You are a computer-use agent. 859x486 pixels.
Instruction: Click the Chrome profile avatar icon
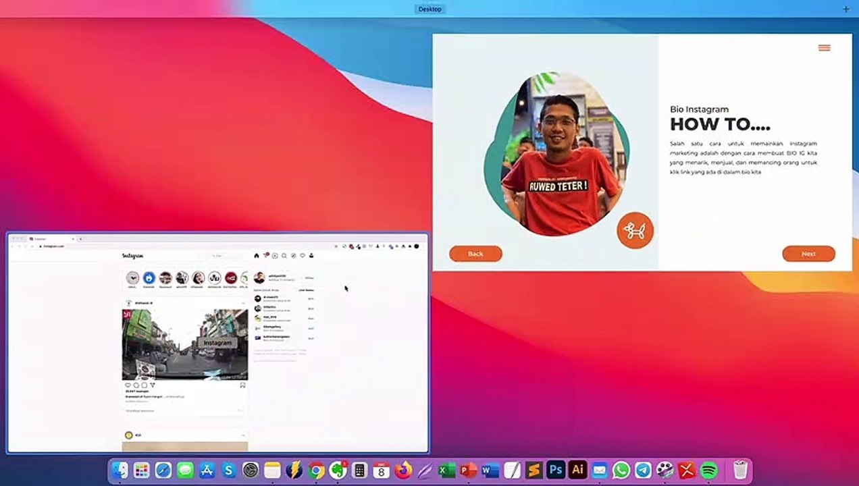(x=417, y=246)
